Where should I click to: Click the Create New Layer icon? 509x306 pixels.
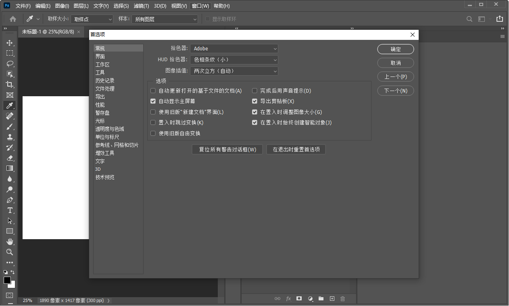coord(332,299)
